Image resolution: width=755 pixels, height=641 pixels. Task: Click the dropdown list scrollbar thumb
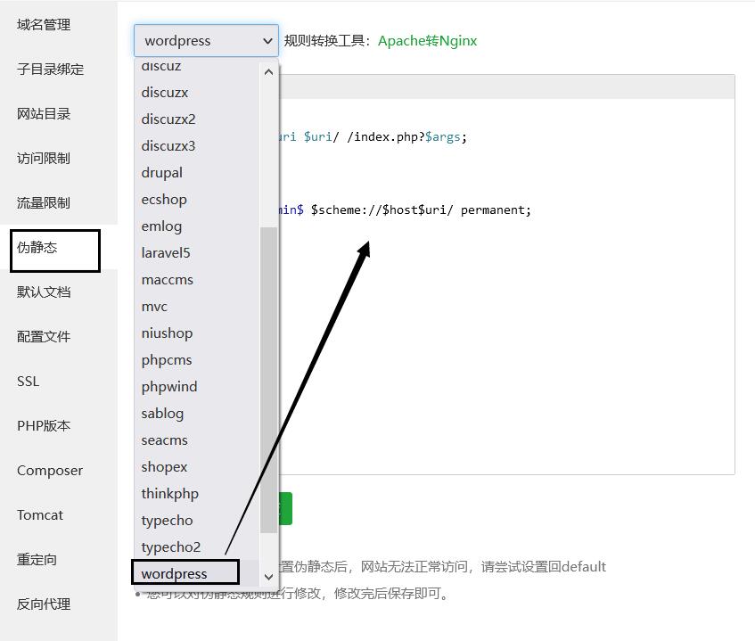(x=268, y=380)
